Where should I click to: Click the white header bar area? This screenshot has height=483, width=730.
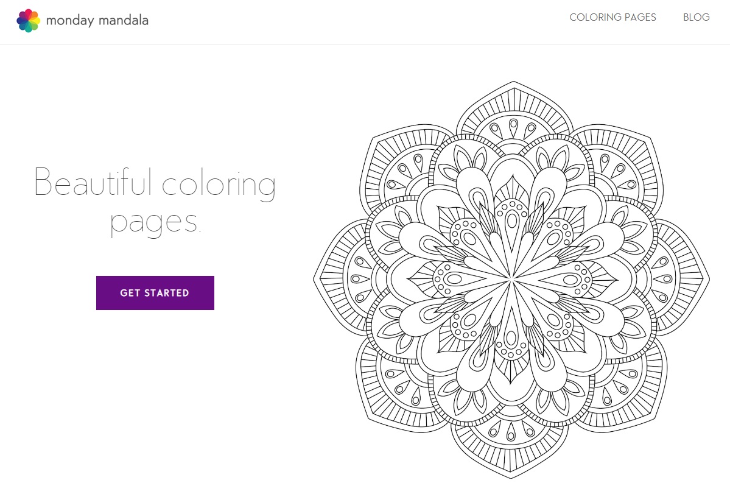(x=365, y=21)
